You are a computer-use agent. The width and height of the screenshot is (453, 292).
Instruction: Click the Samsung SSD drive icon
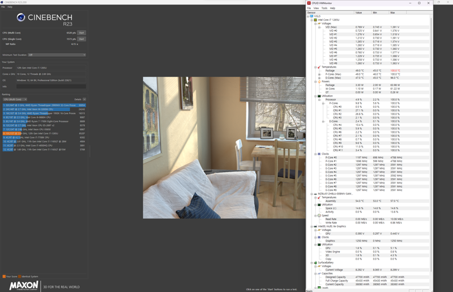[x=315, y=193]
